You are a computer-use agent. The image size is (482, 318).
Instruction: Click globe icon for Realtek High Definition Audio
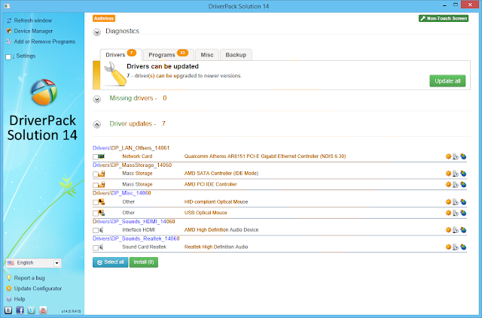click(463, 247)
